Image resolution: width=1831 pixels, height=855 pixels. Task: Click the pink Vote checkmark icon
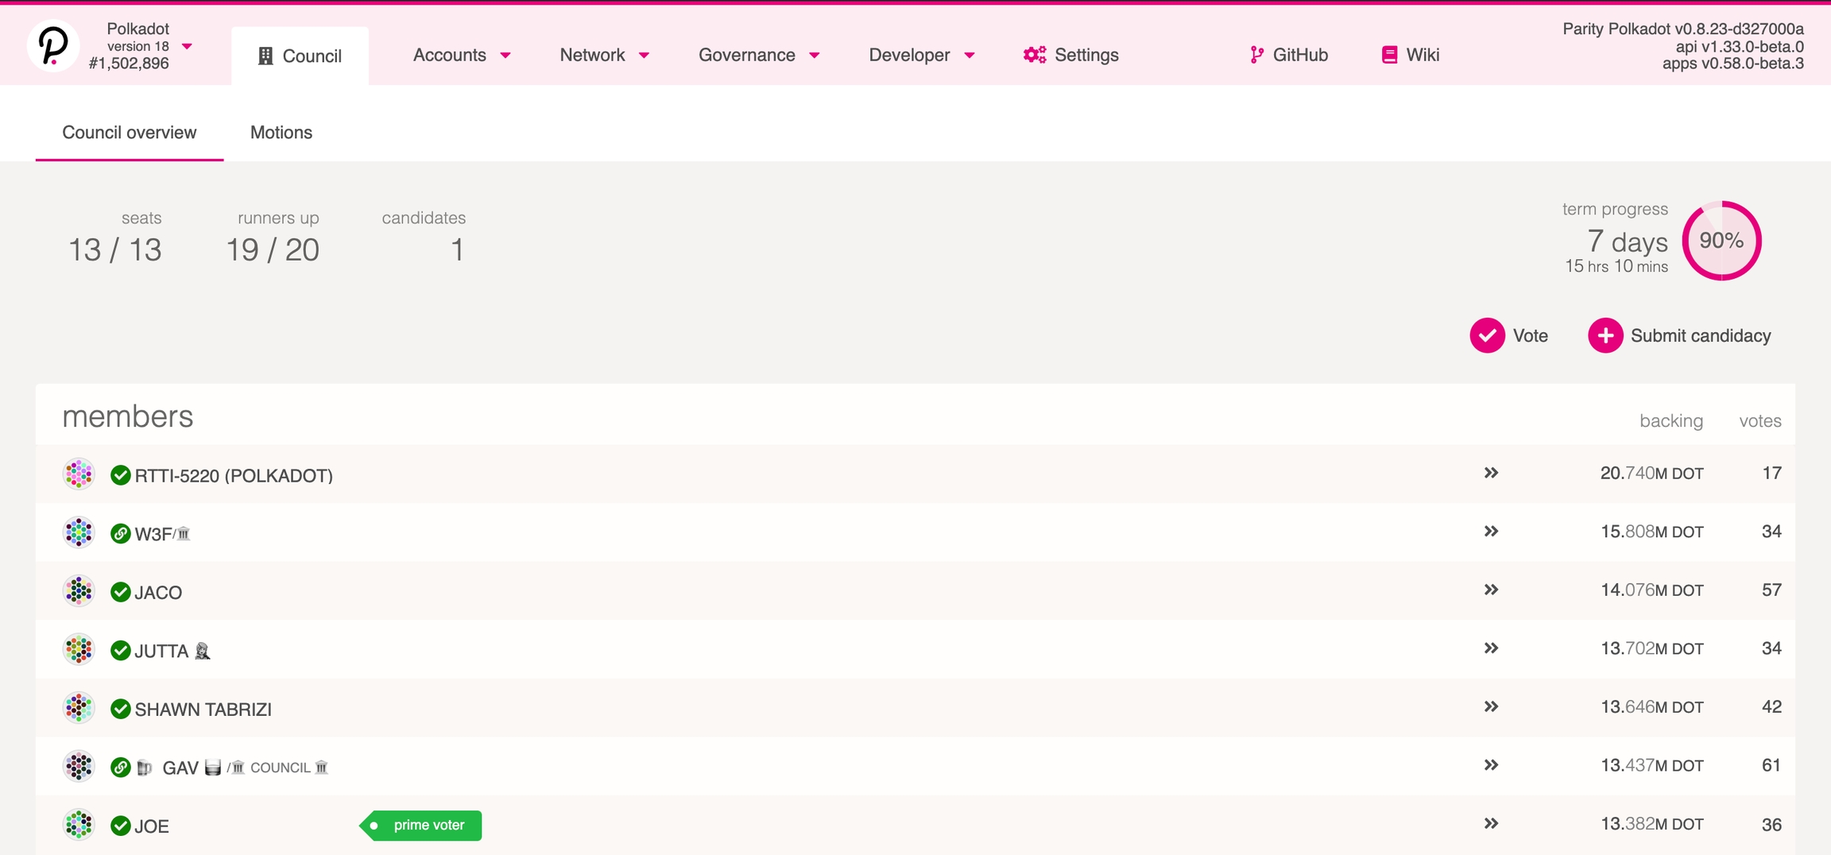tap(1487, 335)
